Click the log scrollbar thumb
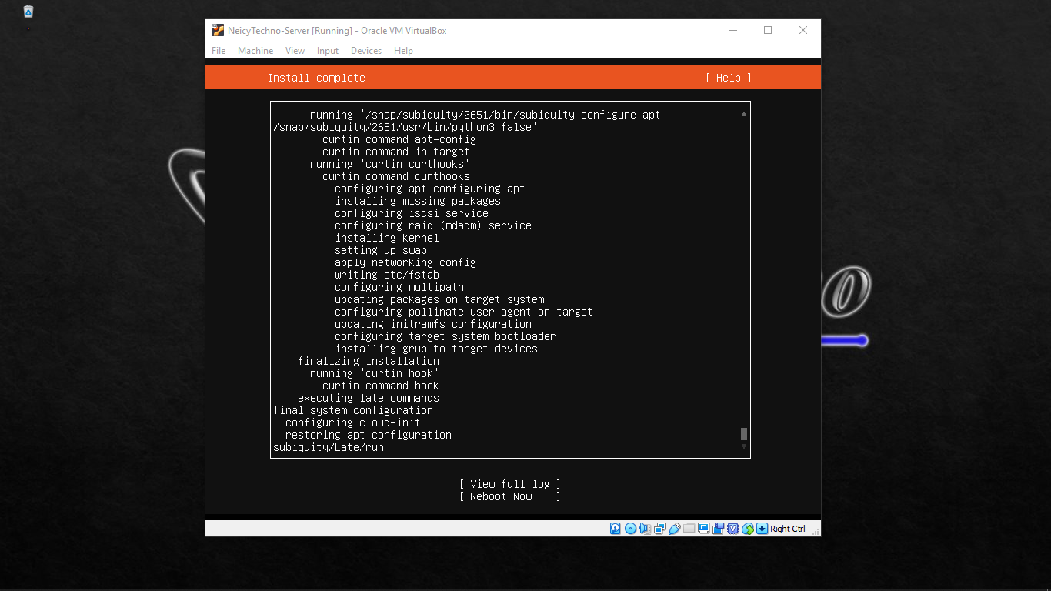Screen dimensions: 1051x591 click(x=744, y=434)
